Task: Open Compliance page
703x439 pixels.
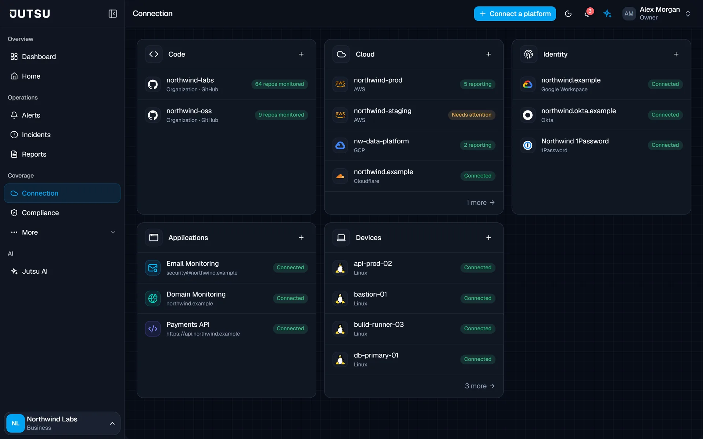Action: pyautogui.click(x=62, y=213)
